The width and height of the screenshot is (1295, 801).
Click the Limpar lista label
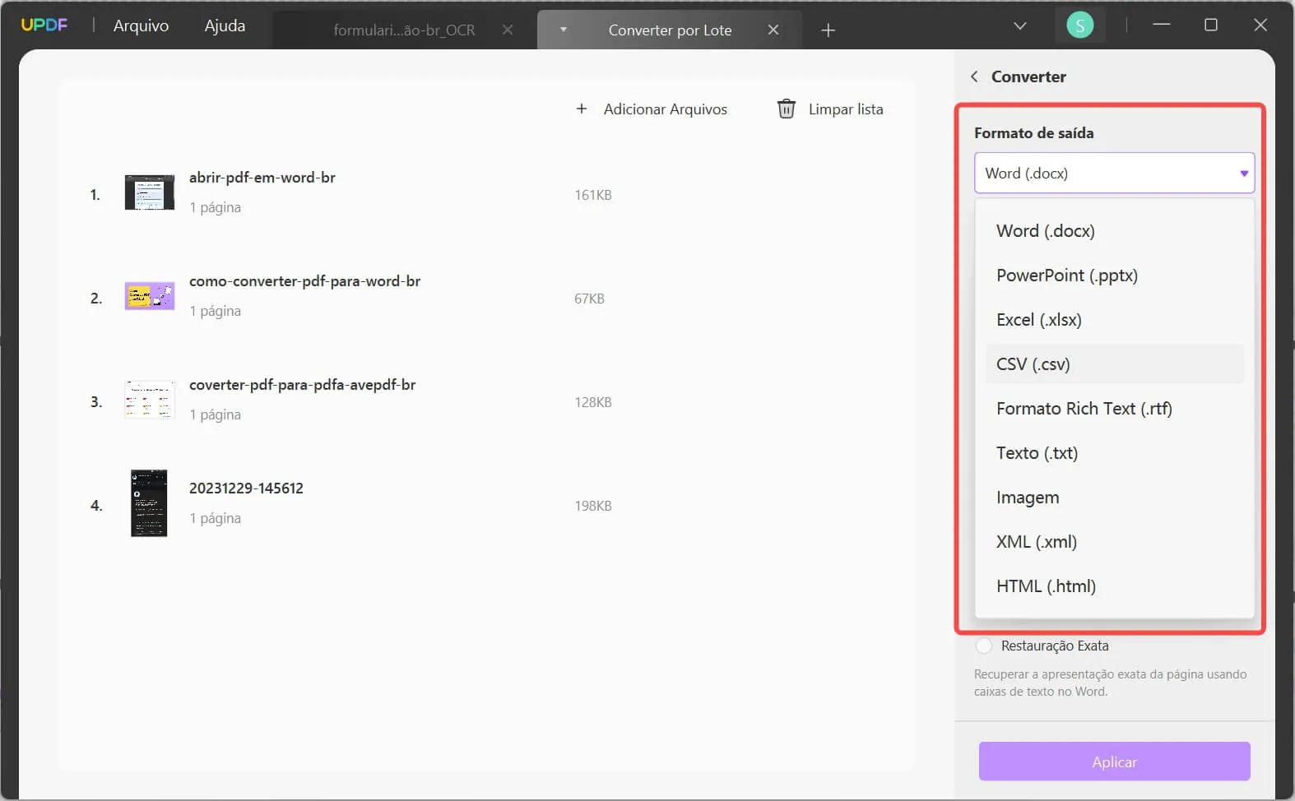pos(846,109)
